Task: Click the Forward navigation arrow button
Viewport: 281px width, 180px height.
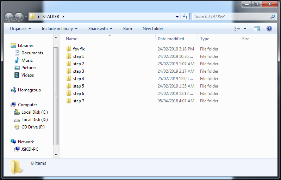Action: point(19,17)
